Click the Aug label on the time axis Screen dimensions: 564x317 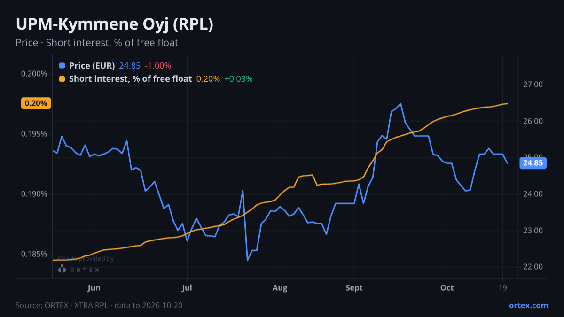[x=280, y=288]
